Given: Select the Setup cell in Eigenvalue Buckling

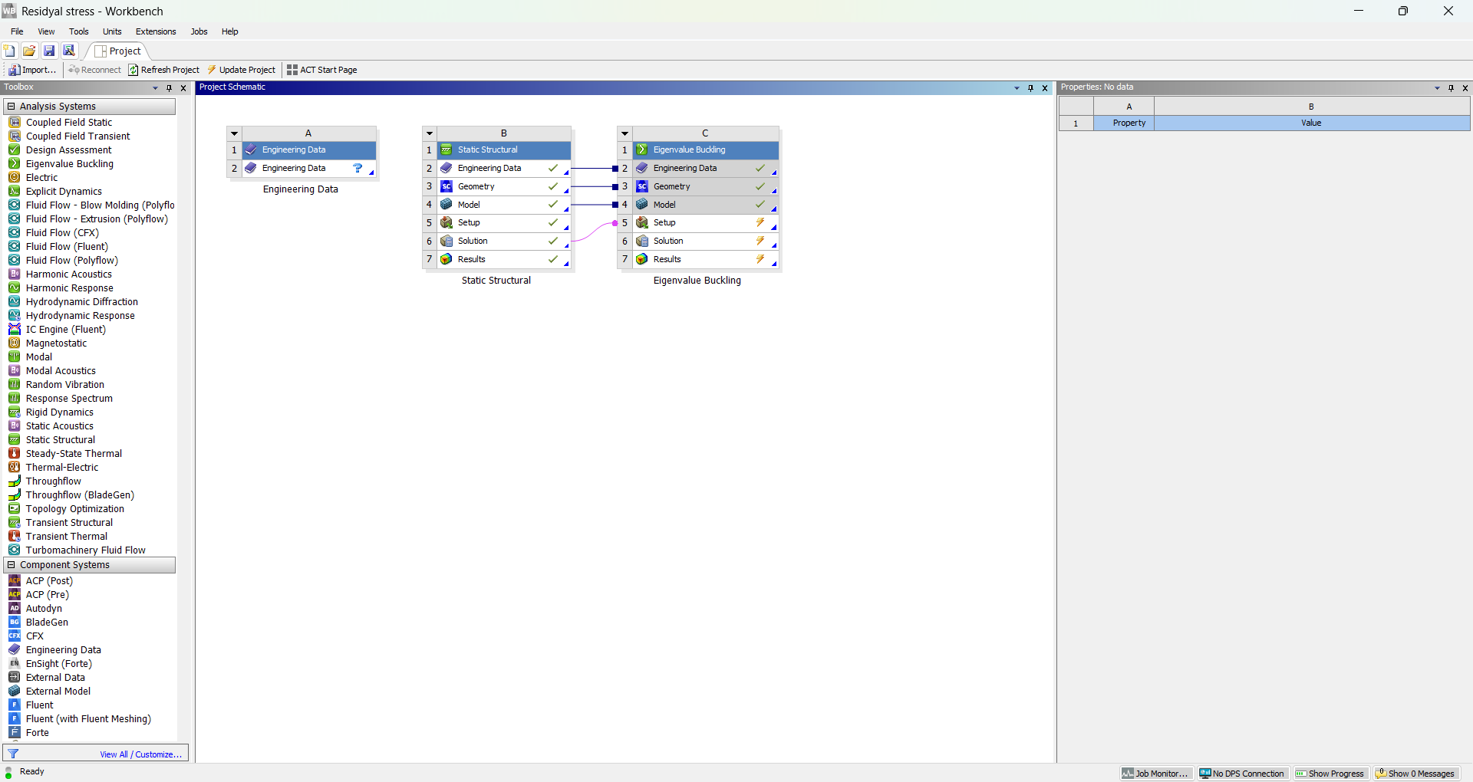Looking at the screenshot, I should pos(664,222).
